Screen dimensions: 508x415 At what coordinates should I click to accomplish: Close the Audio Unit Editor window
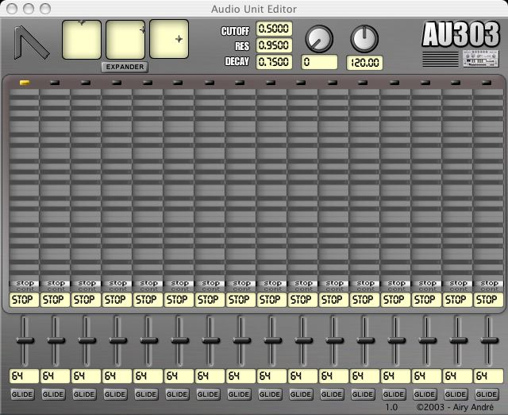(12, 9)
